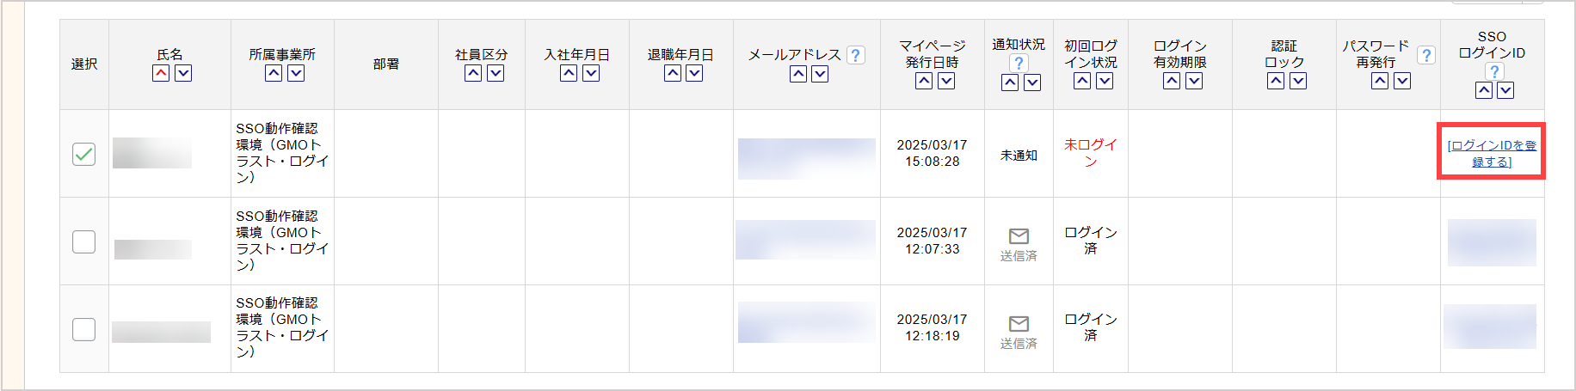1576x391 pixels.
Task: Open help icon beside パスワード再発行 header
Action: [x=1425, y=55]
